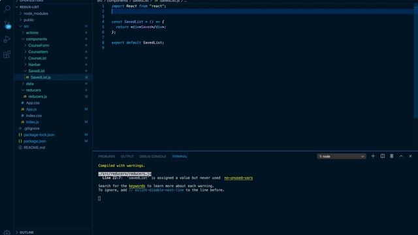Add a new terminal with plus icon
The image size is (418, 235).
click(x=373, y=156)
